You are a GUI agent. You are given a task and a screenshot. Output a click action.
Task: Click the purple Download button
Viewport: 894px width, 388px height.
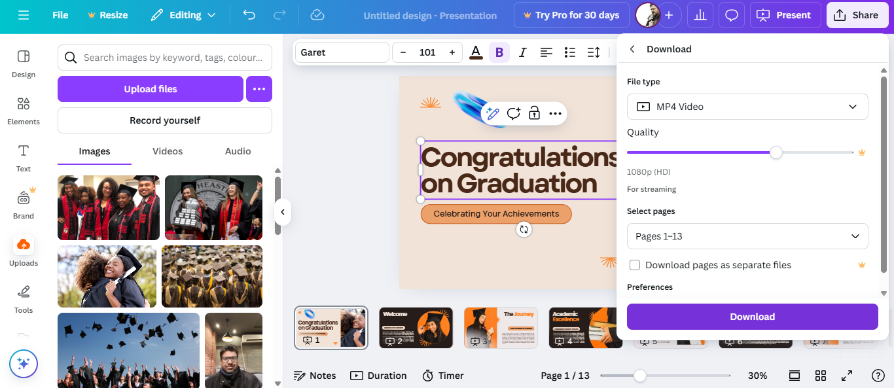click(x=753, y=317)
